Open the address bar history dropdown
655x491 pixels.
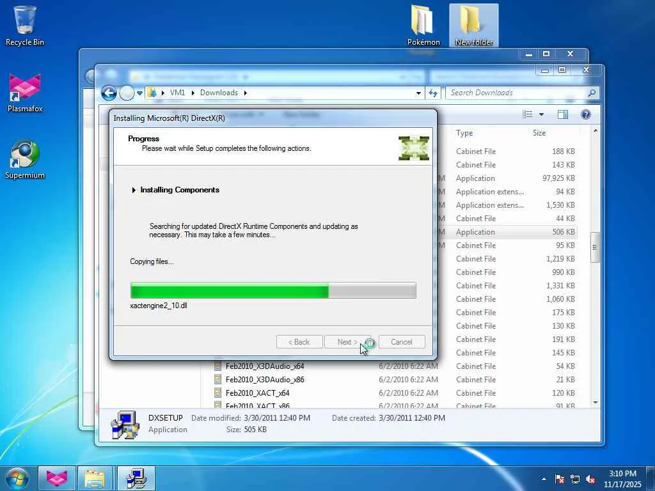tap(418, 93)
